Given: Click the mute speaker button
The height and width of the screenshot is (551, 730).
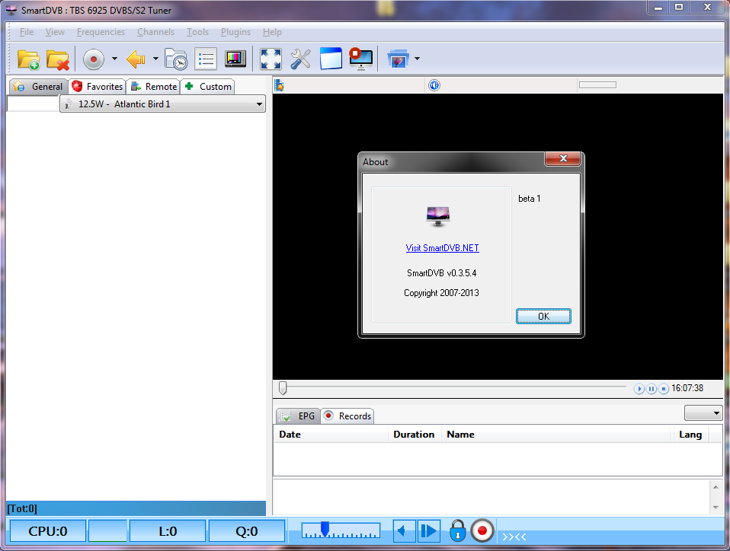Looking at the screenshot, I should click(404, 531).
